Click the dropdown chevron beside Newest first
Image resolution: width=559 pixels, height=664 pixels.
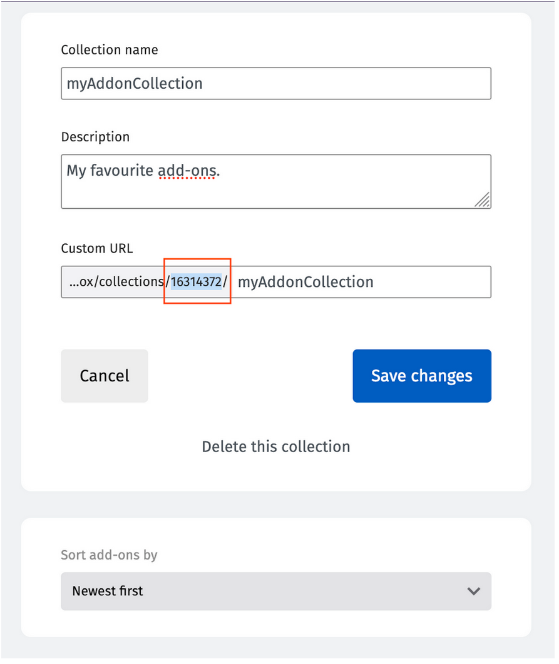coord(474,591)
